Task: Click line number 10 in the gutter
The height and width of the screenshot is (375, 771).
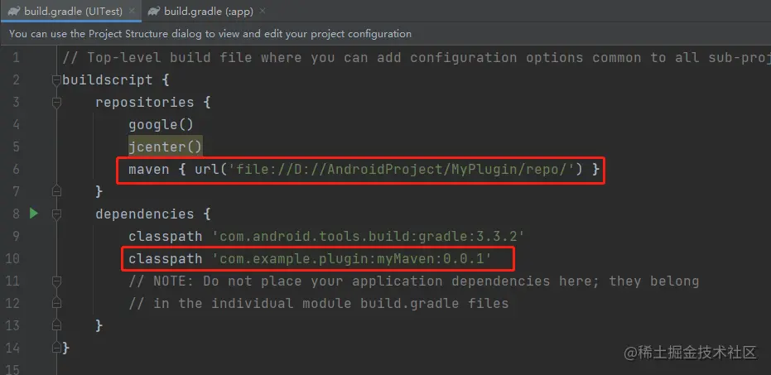Action: 12,258
